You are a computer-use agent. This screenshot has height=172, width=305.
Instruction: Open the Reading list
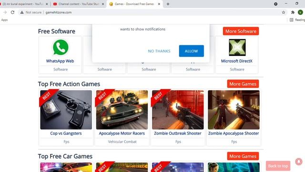[297, 20]
